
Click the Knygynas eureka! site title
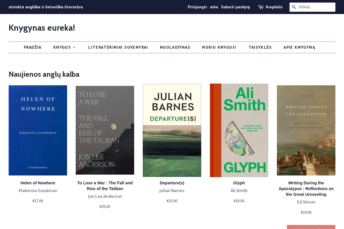coord(42,28)
